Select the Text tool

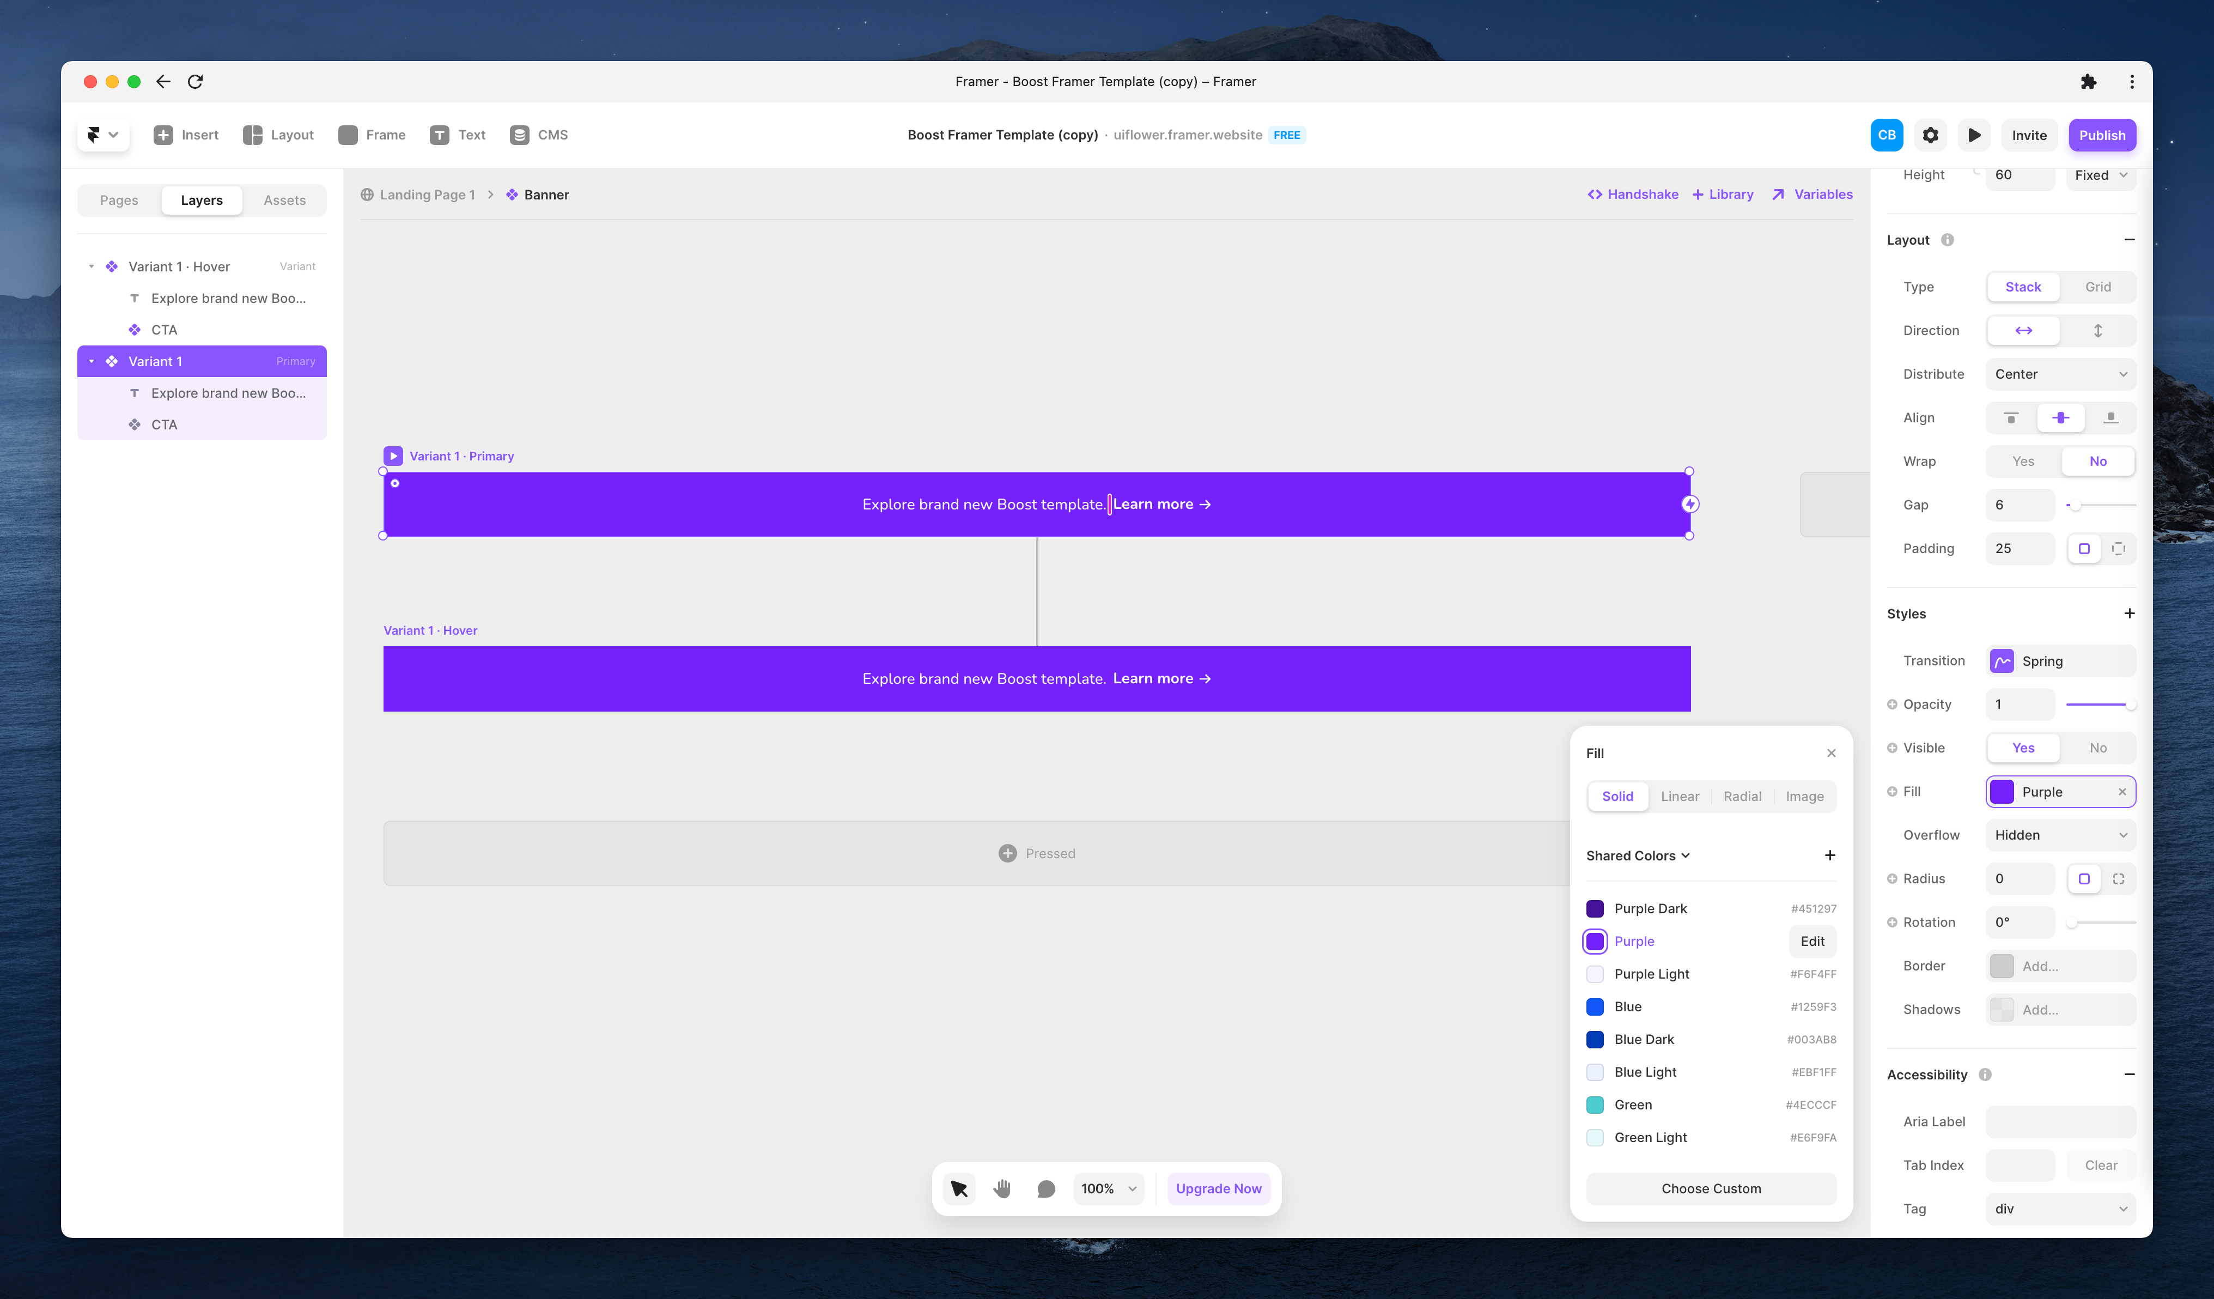[458, 135]
